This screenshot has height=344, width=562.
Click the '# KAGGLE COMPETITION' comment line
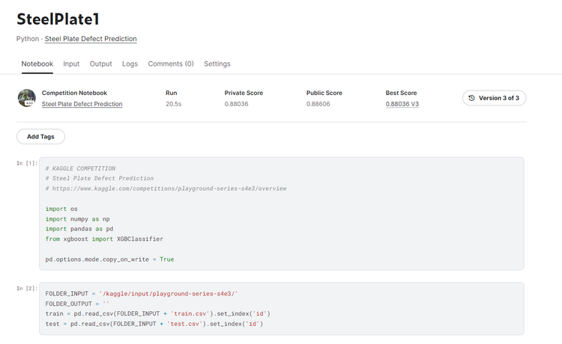(80, 168)
